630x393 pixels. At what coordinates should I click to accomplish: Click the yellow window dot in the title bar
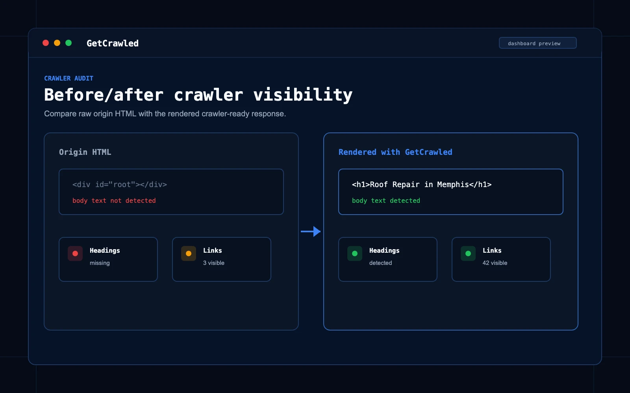(x=57, y=43)
